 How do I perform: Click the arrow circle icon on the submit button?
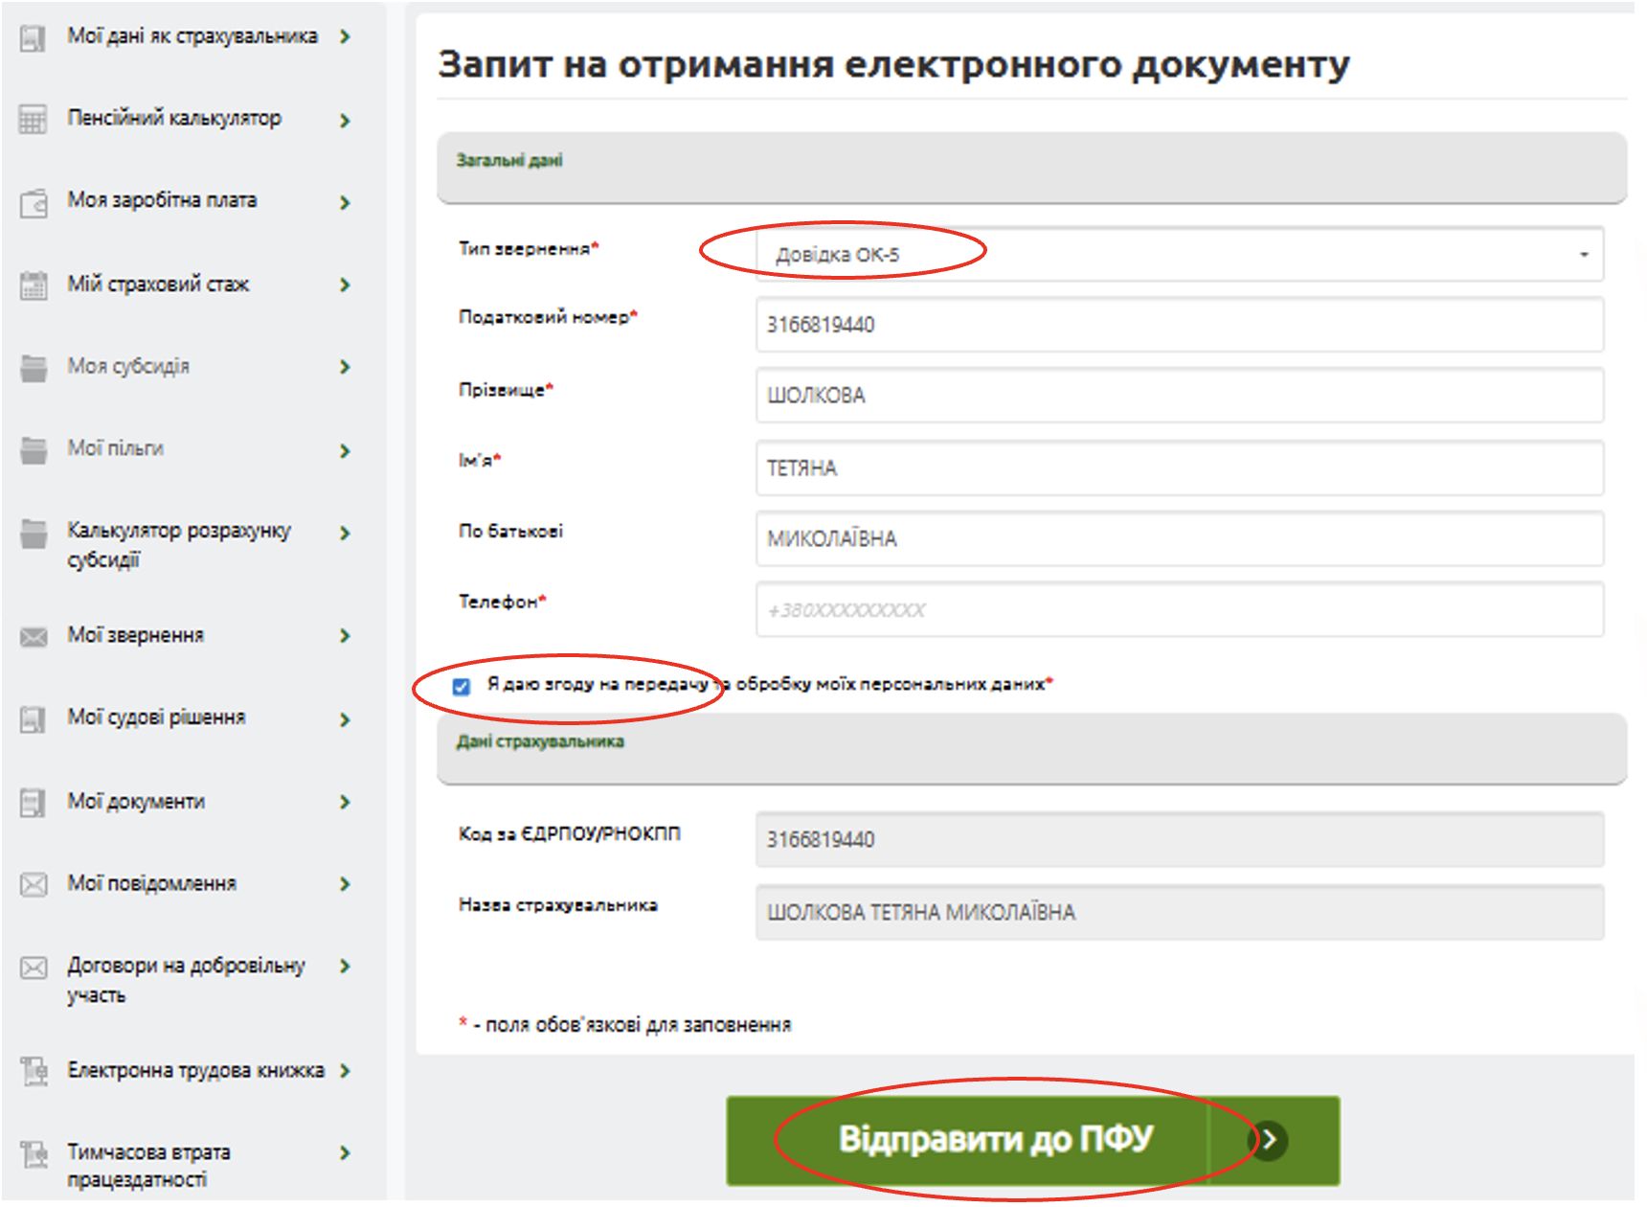1270,1140
